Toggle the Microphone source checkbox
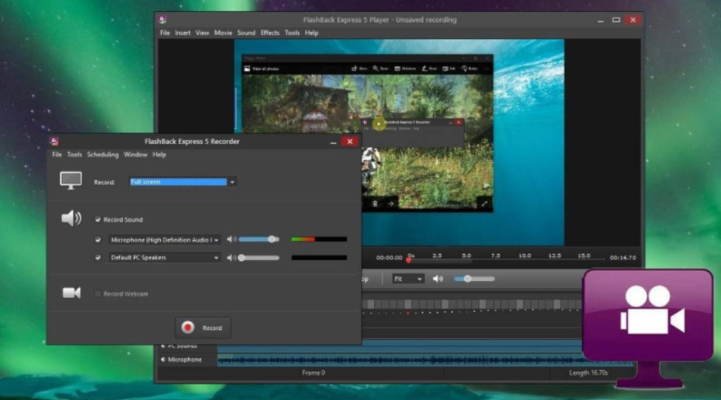Viewport: 721px width, 400px height. 97,240
